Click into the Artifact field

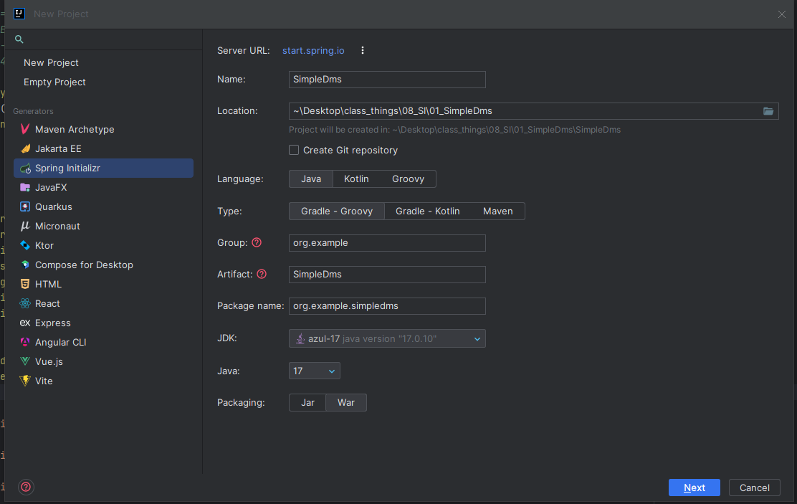387,274
